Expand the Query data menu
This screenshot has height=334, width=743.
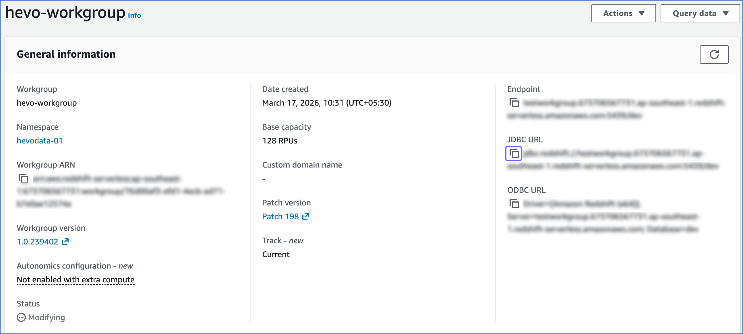click(699, 13)
